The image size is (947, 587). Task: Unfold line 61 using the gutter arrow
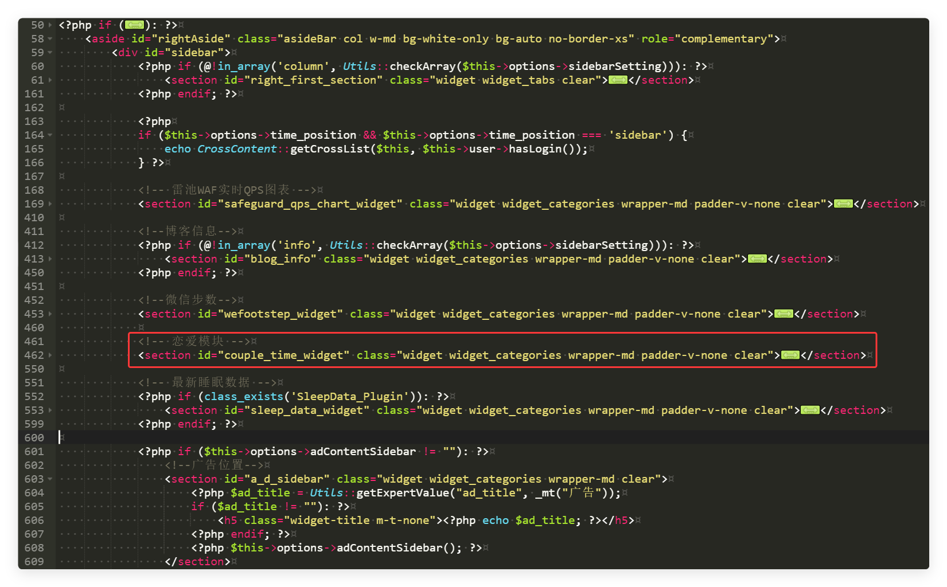[x=50, y=80]
